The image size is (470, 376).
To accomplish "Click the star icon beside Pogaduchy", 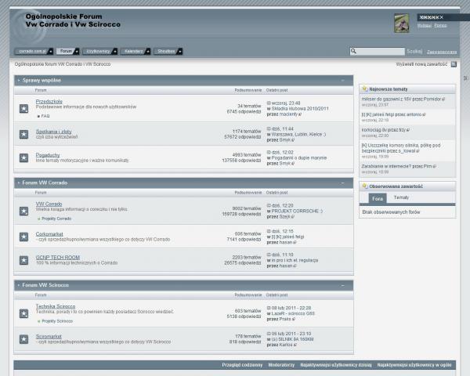I will [x=23, y=157].
